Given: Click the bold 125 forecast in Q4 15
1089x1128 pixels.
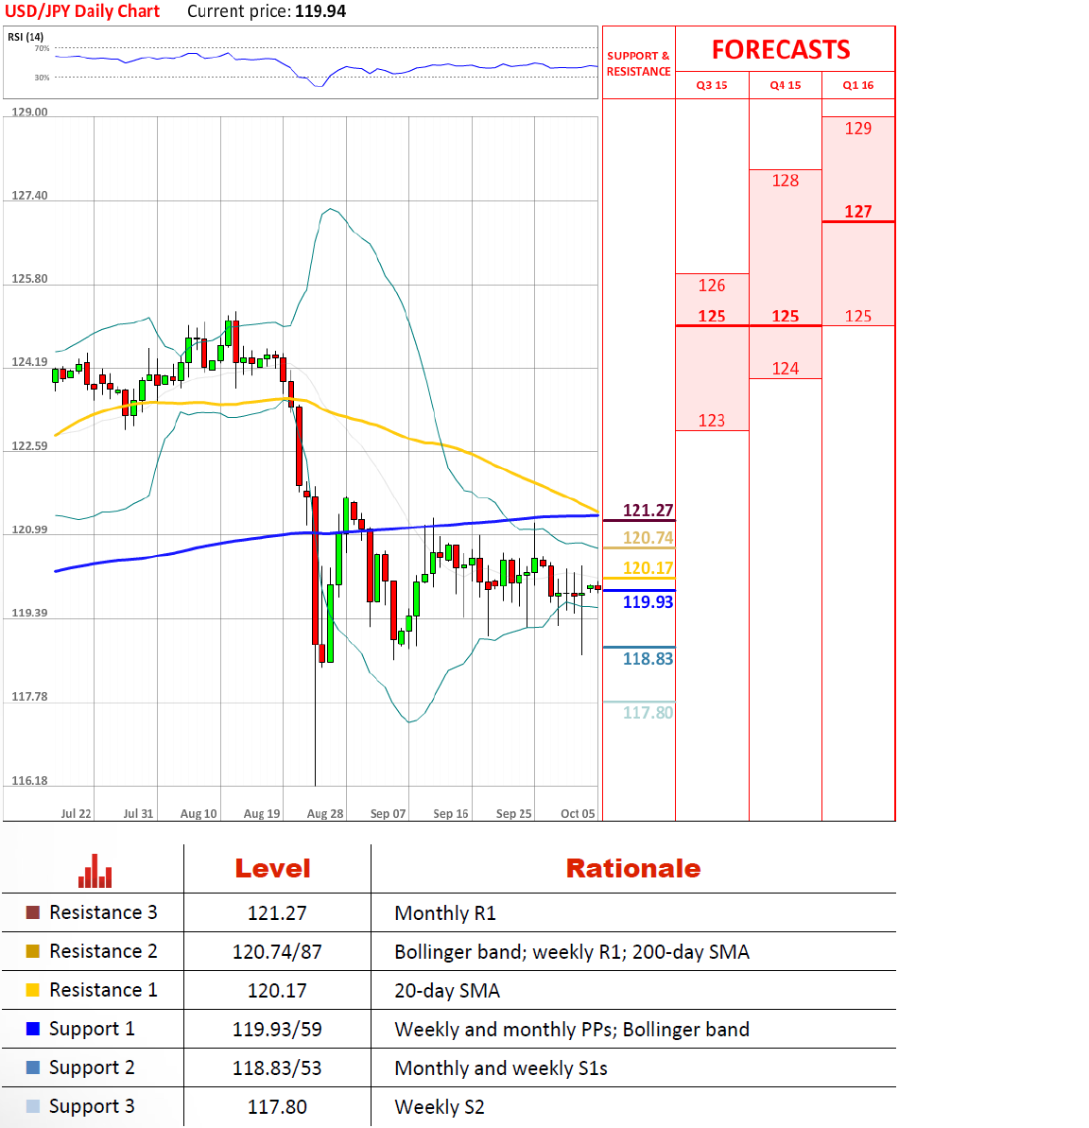Looking at the screenshot, I should point(785,317).
